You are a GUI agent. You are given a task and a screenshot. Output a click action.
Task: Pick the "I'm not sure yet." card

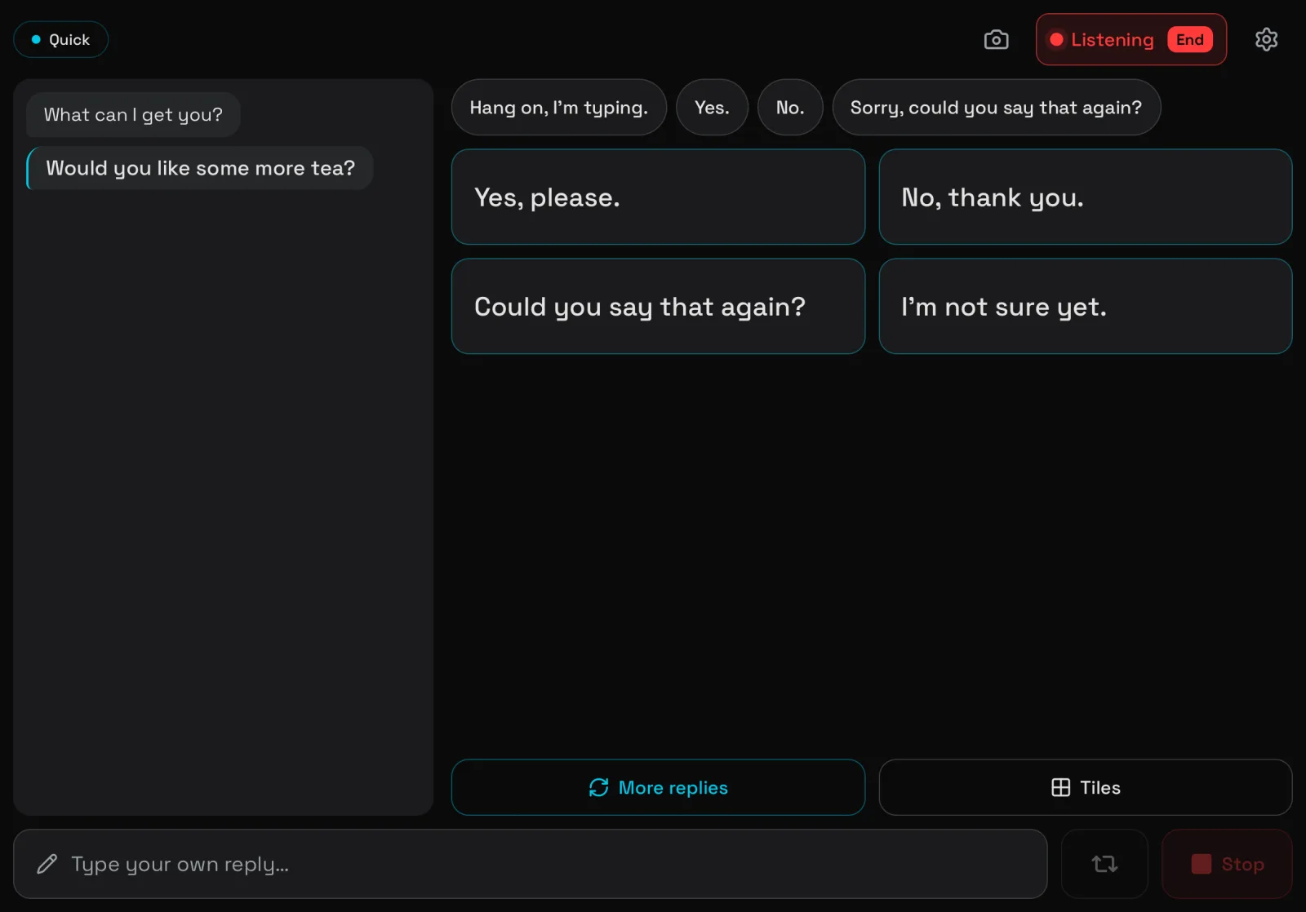(x=1085, y=306)
